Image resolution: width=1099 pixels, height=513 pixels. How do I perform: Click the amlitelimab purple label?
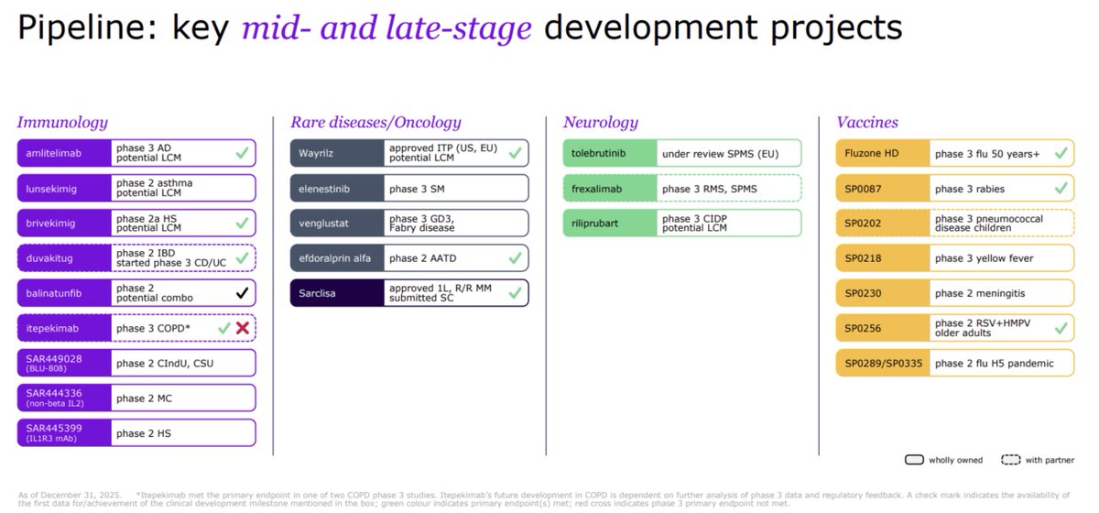(x=64, y=153)
